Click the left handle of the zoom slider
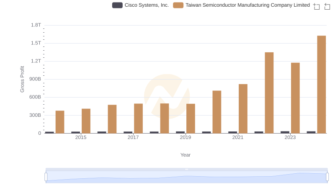The width and height of the screenshot is (335, 193). coord(46,177)
